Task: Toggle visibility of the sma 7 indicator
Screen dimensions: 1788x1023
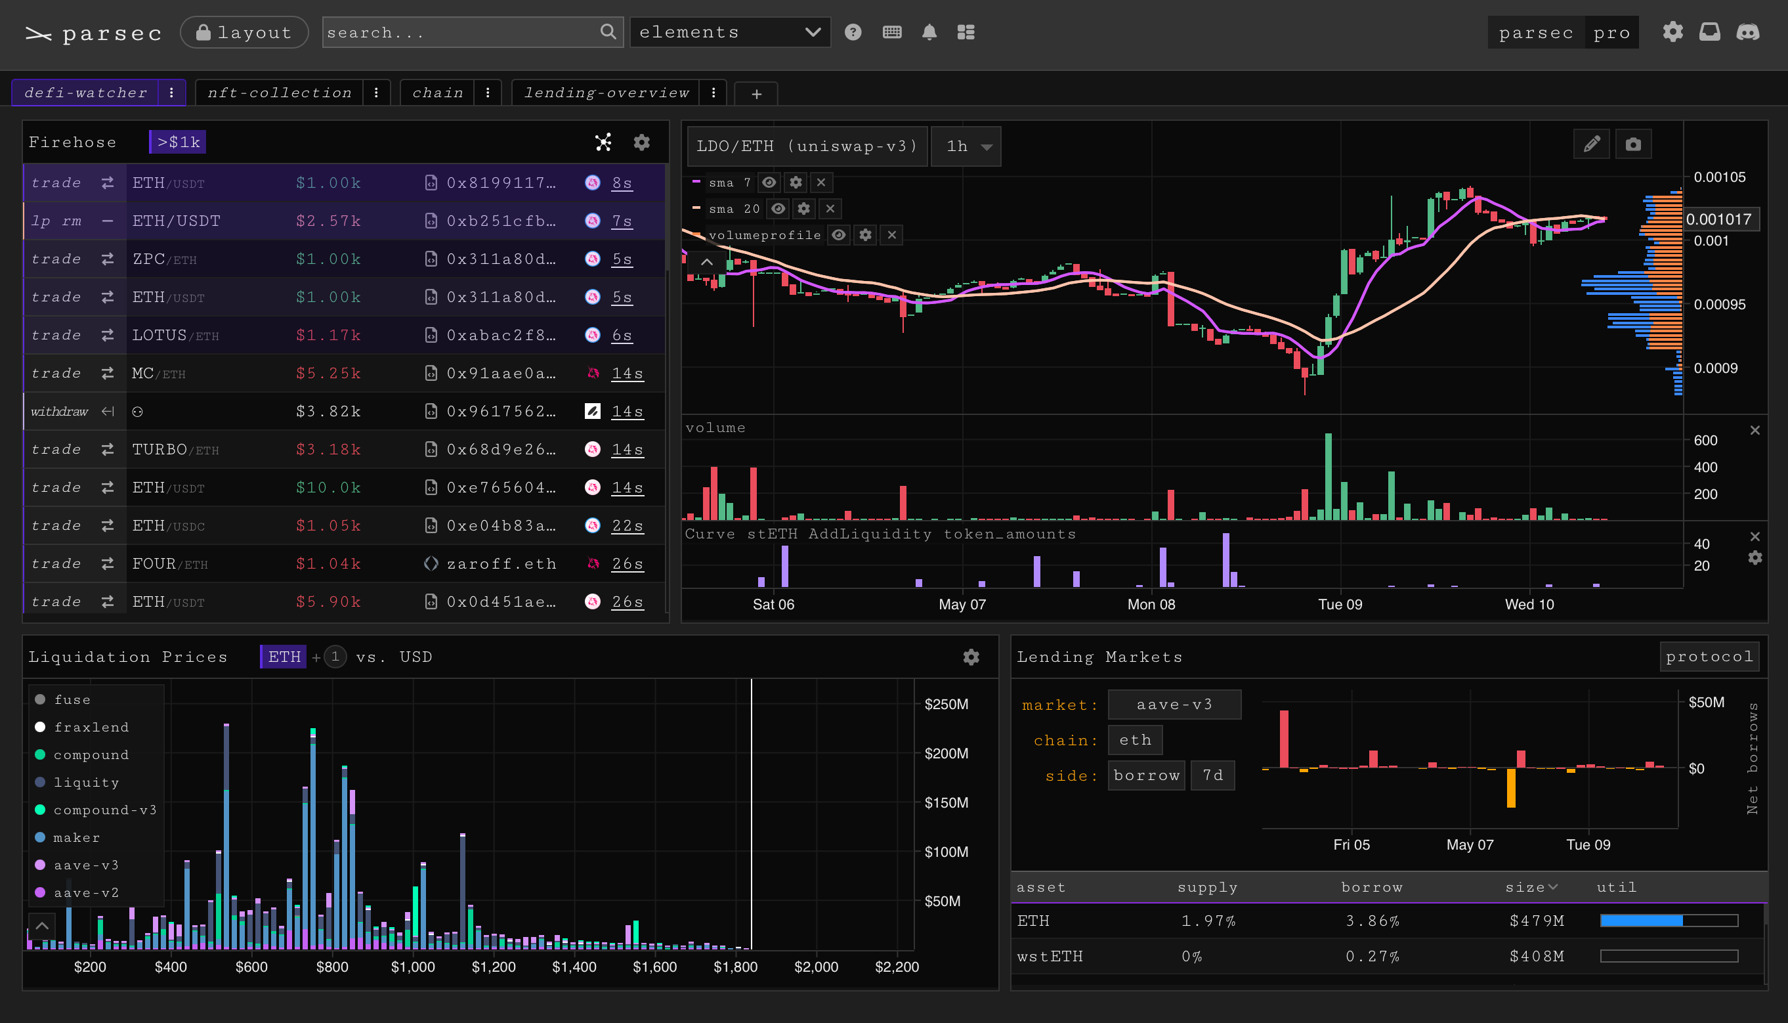Action: pos(769,182)
